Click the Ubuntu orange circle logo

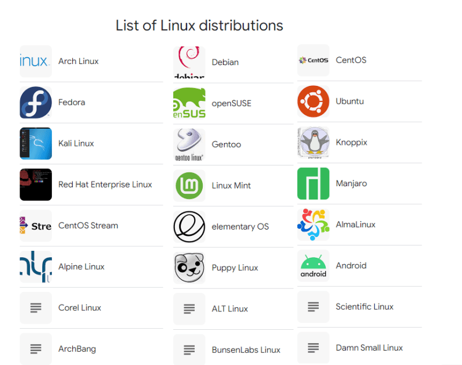(313, 101)
